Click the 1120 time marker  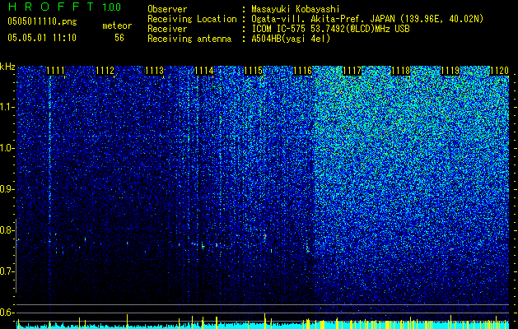click(500, 71)
